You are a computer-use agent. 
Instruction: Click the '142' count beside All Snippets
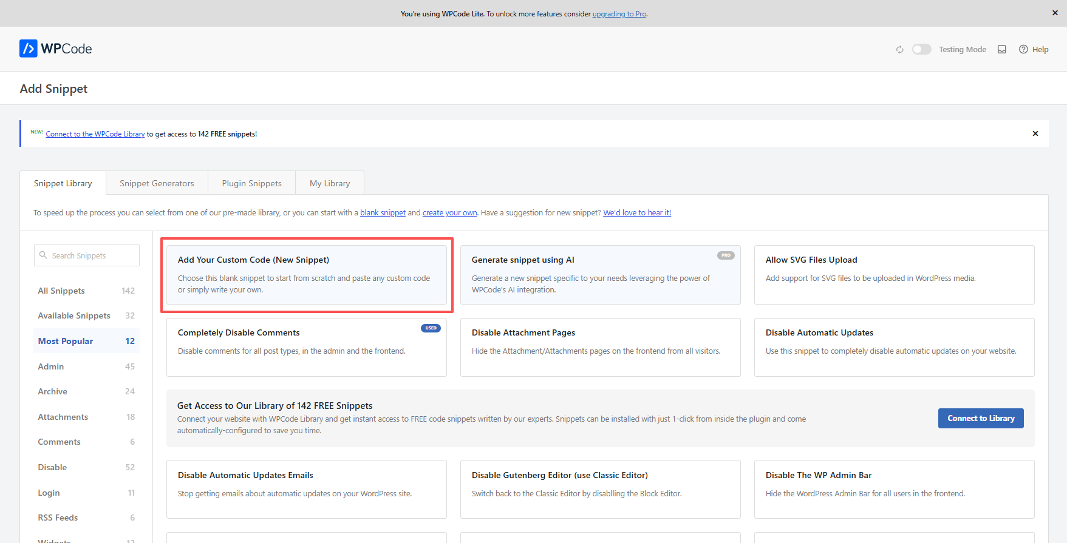pos(128,291)
